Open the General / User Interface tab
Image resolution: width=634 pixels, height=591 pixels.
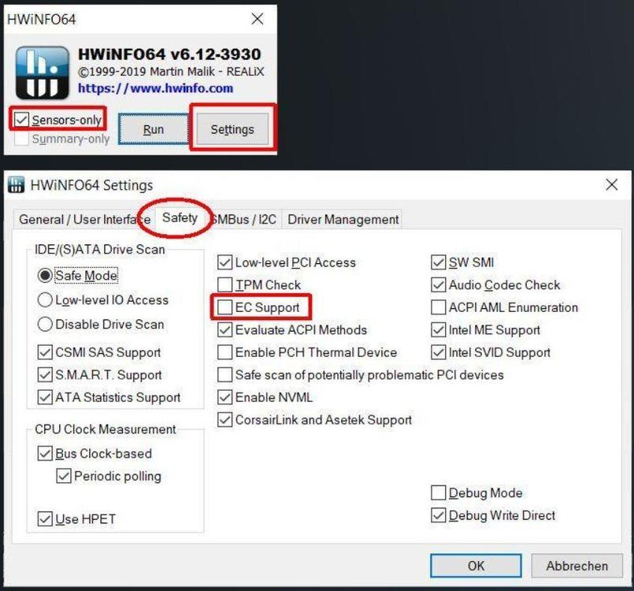click(x=84, y=220)
